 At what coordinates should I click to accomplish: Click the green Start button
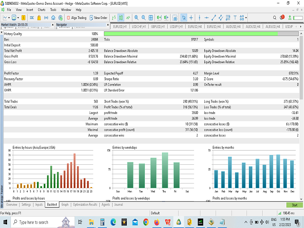click(294, 205)
